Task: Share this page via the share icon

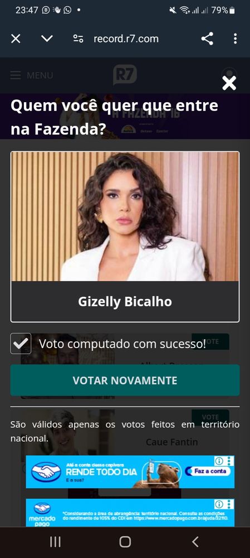Action: tap(207, 39)
